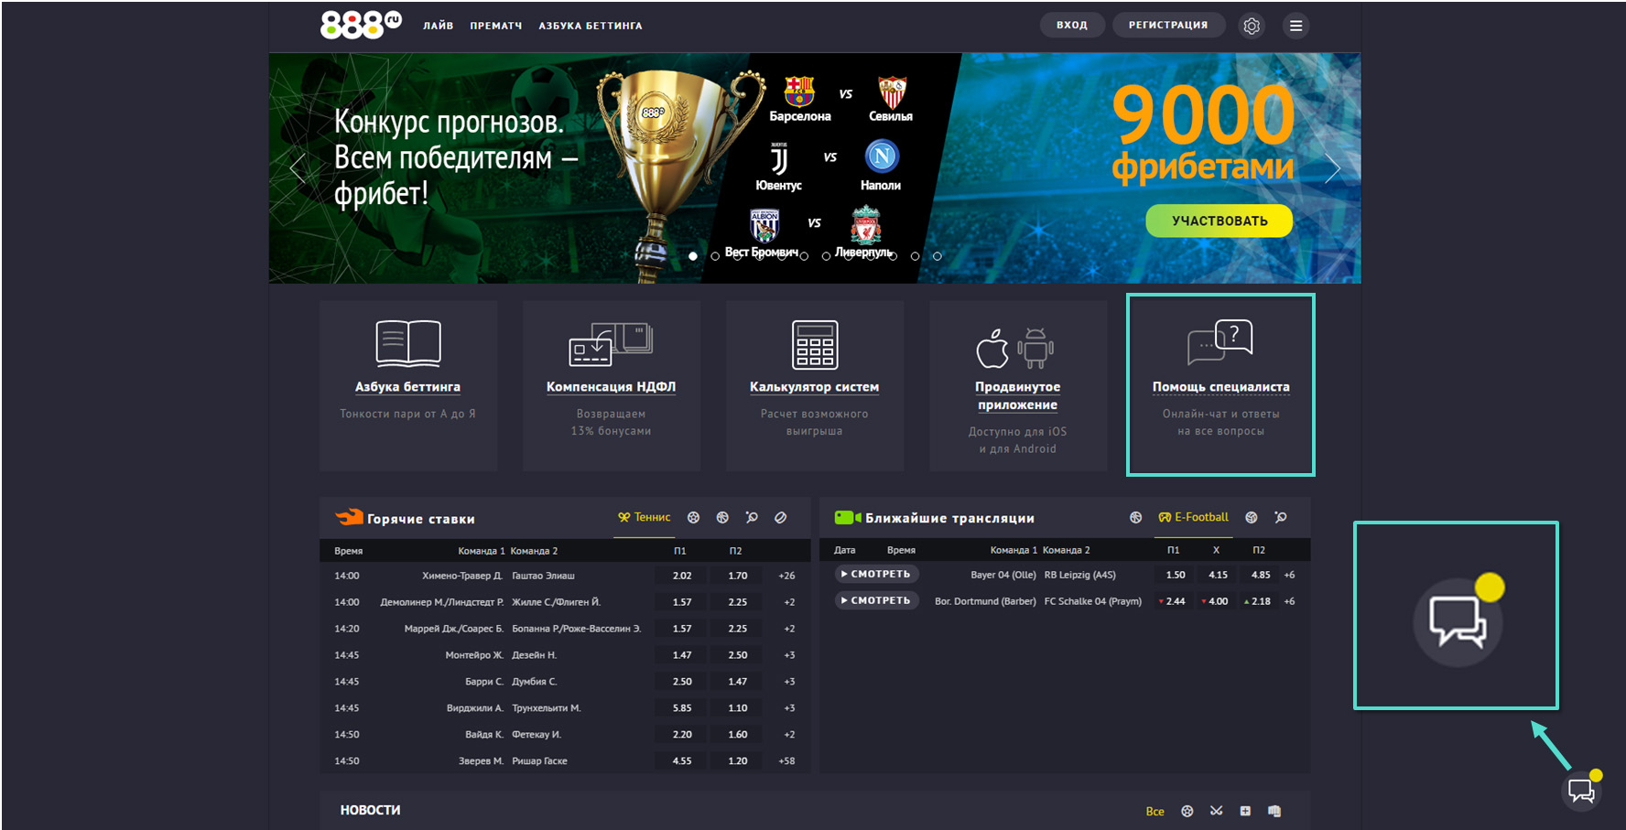
Task: Expand +2 markets for Демолинер match
Action: (x=789, y=602)
